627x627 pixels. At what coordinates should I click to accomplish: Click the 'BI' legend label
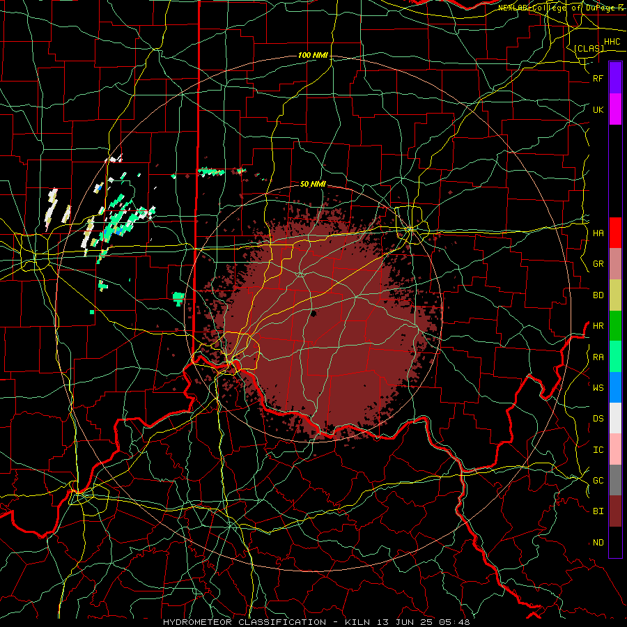(x=598, y=511)
